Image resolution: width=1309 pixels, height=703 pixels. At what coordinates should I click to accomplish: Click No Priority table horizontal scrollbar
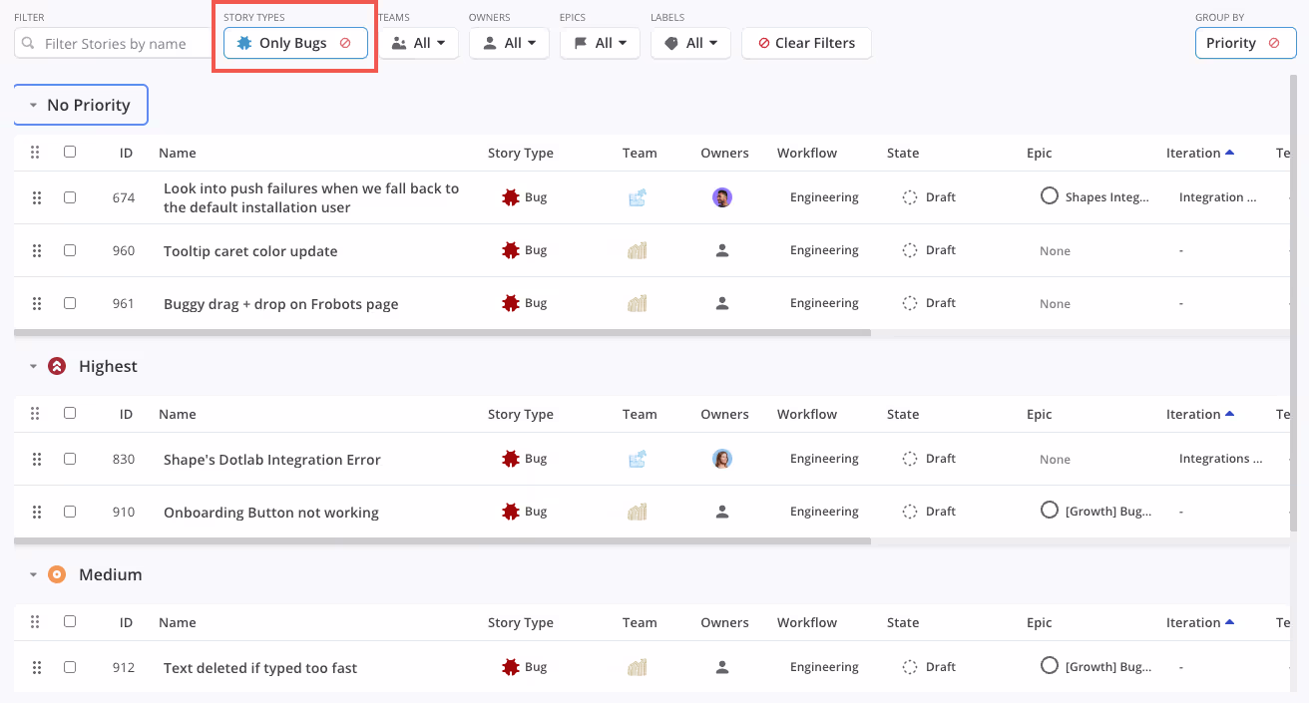click(442, 332)
